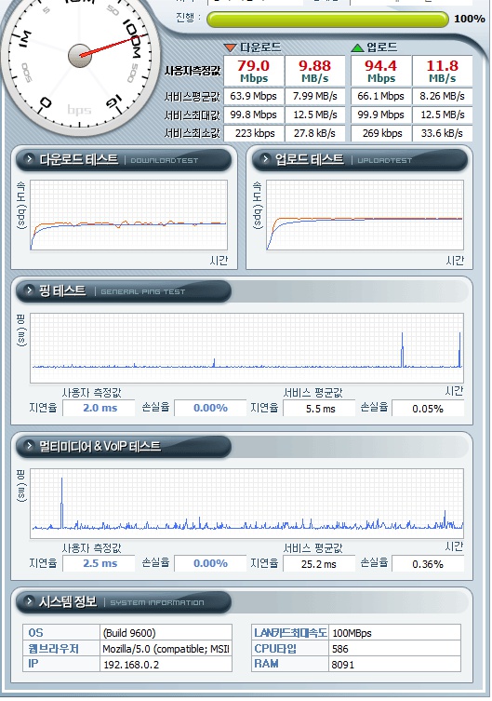Click the Mozilla/5.0 web browser value
This screenshot has width=492, height=701.
click(x=166, y=648)
